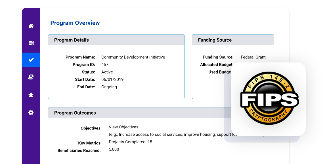Click the 'End Date:' label
This screenshot has height=164, width=327.
click(86, 87)
